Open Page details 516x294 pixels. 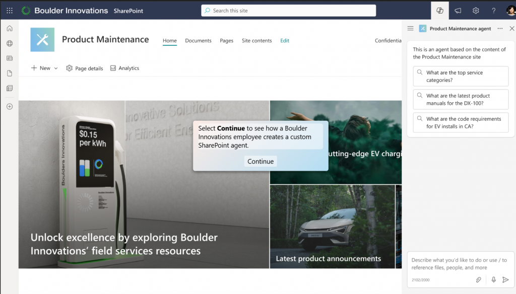(85, 68)
